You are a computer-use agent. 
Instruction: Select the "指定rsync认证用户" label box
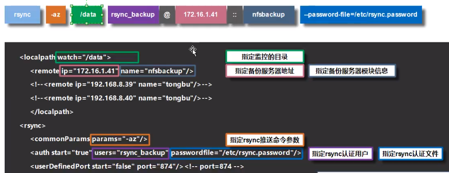(341, 154)
